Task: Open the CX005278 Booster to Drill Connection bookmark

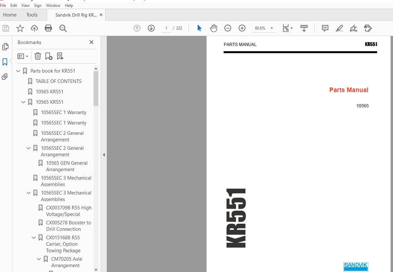Action: click(68, 226)
